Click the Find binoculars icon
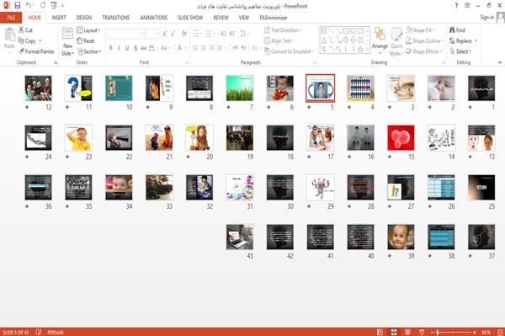The height and width of the screenshot is (336, 505). [x=452, y=30]
